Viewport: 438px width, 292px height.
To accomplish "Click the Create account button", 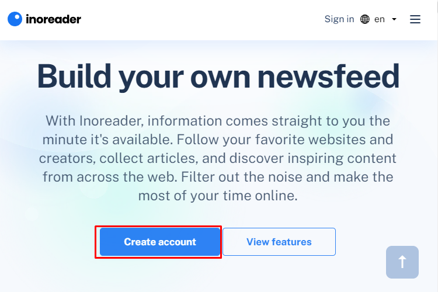I will pos(160,242).
